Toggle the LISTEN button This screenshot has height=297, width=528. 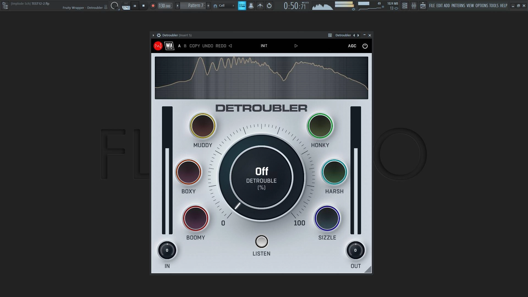[x=262, y=242]
